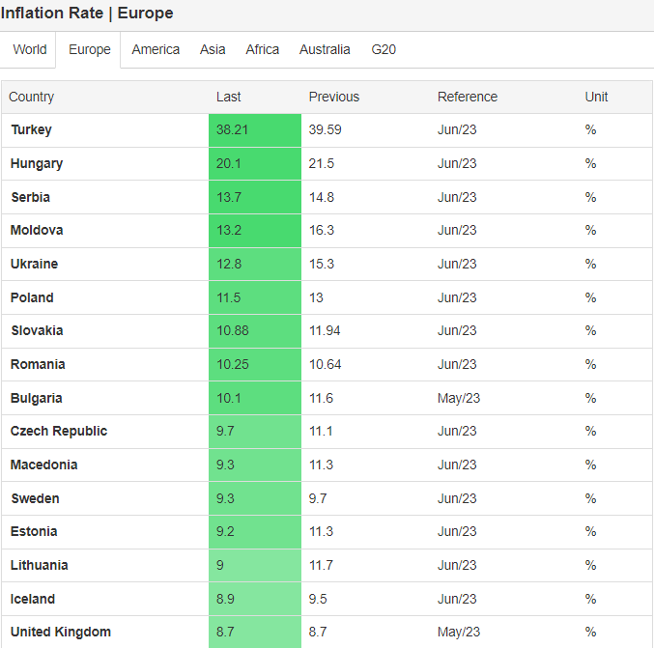Screen dimensions: 654x648
Task: Open the Africa tab
Action: coord(262,49)
